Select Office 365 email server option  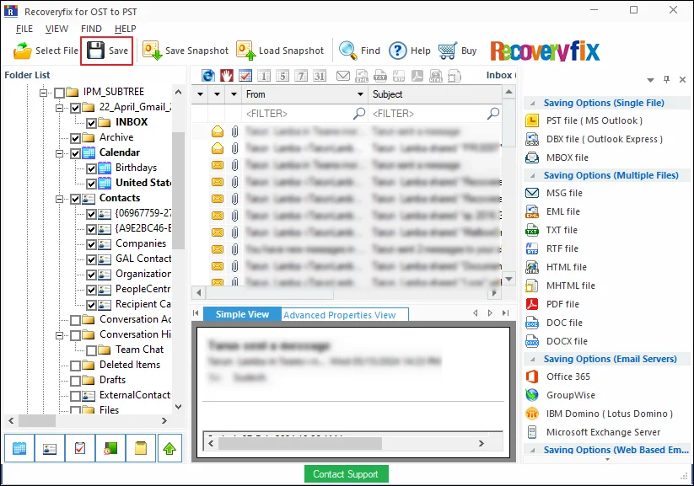pyautogui.click(x=568, y=377)
